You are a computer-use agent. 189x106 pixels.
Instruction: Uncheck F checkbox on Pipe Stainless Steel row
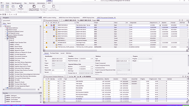(160, 25)
